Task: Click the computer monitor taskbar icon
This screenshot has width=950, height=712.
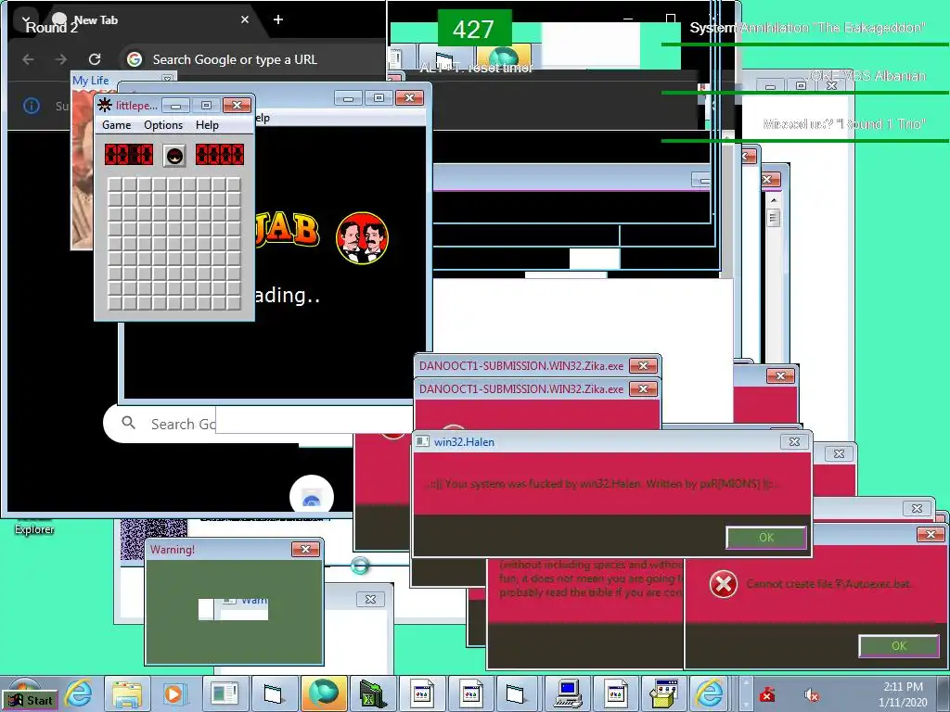Action: pyautogui.click(x=568, y=693)
